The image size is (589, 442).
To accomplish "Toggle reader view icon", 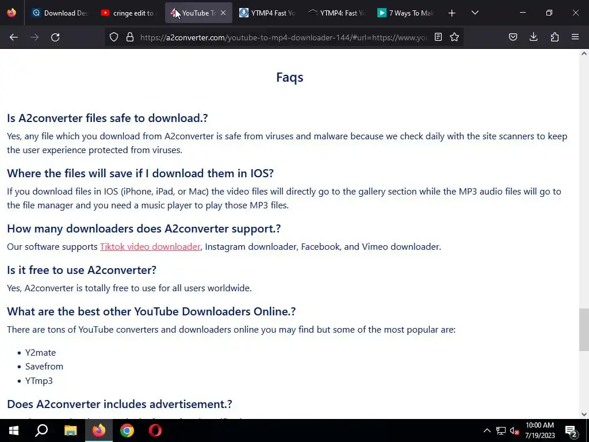I will tap(438, 37).
